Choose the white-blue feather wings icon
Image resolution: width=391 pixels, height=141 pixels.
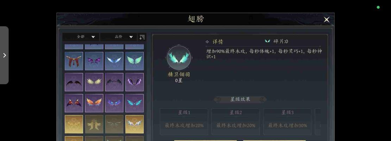114,61
